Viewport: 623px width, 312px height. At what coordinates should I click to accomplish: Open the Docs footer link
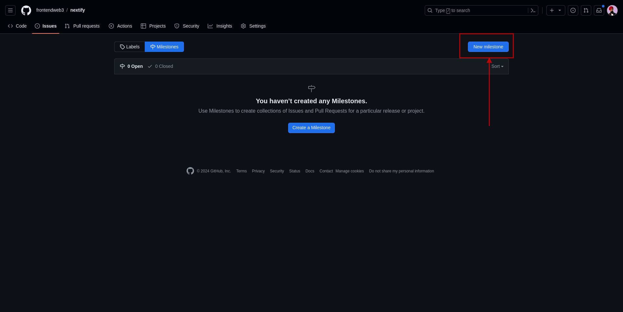310,171
